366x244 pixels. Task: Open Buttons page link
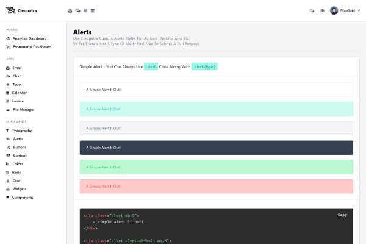click(x=20, y=148)
